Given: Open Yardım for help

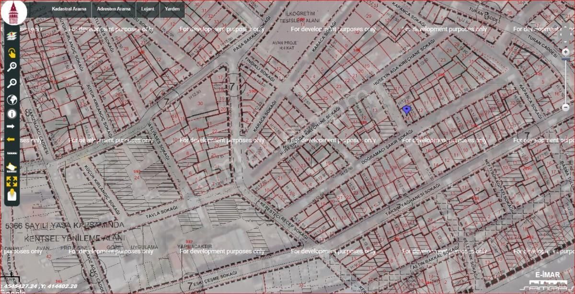Looking at the screenshot, I should coord(172,9).
